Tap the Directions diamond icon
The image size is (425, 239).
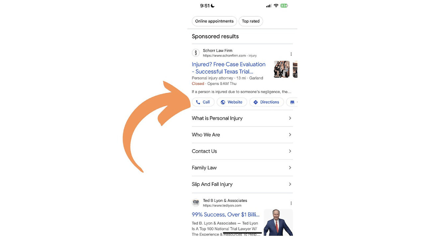click(x=256, y=102)
